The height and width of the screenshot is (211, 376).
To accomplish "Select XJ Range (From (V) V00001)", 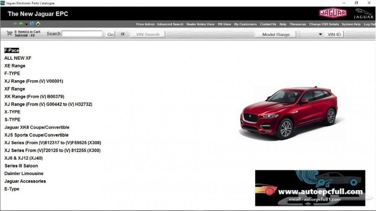I will click(x=33, y=81).
